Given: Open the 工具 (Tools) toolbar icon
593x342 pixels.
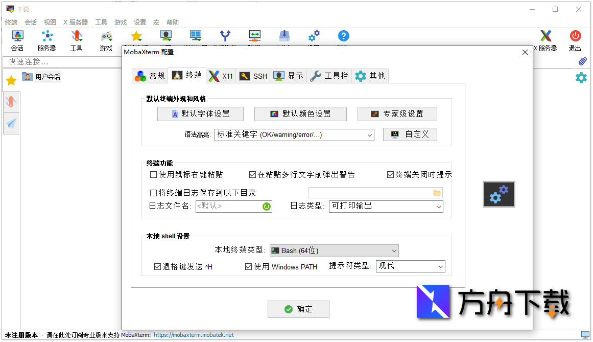Looking at the screenshot, I should [77, 36].
